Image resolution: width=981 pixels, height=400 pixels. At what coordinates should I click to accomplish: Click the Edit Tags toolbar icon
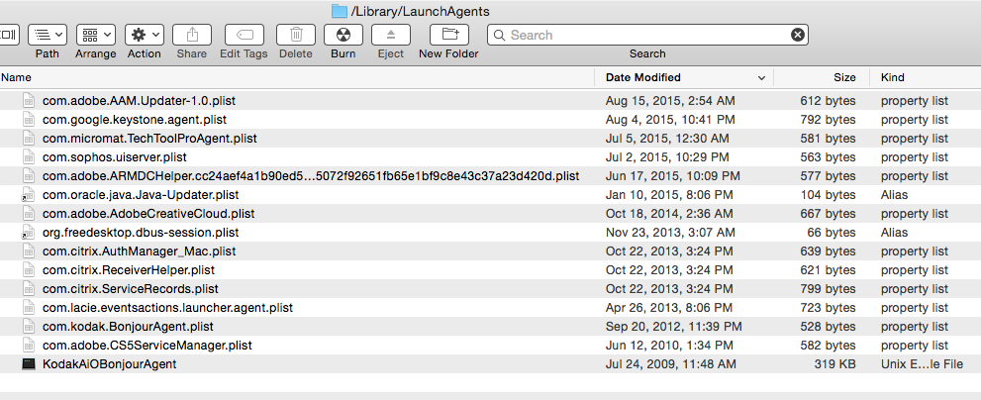[244, 35]
